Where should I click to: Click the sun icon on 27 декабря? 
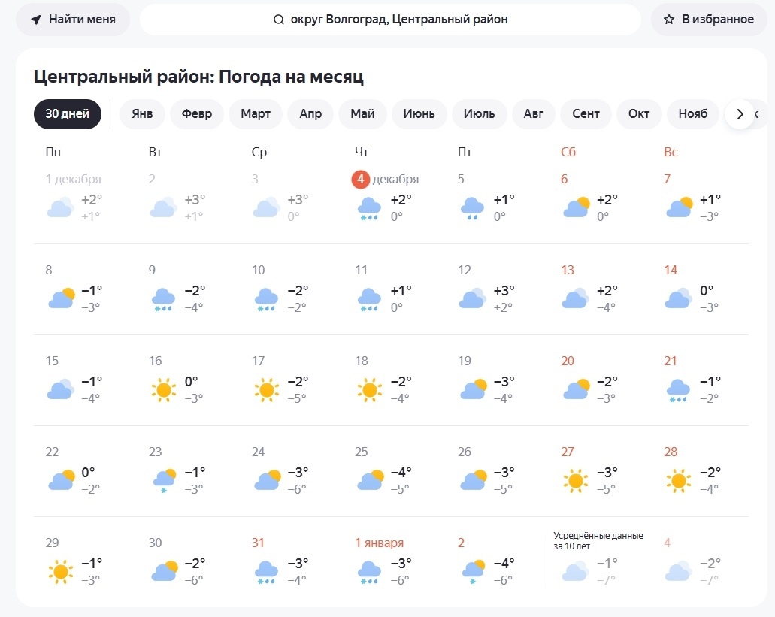coord(575,479)
